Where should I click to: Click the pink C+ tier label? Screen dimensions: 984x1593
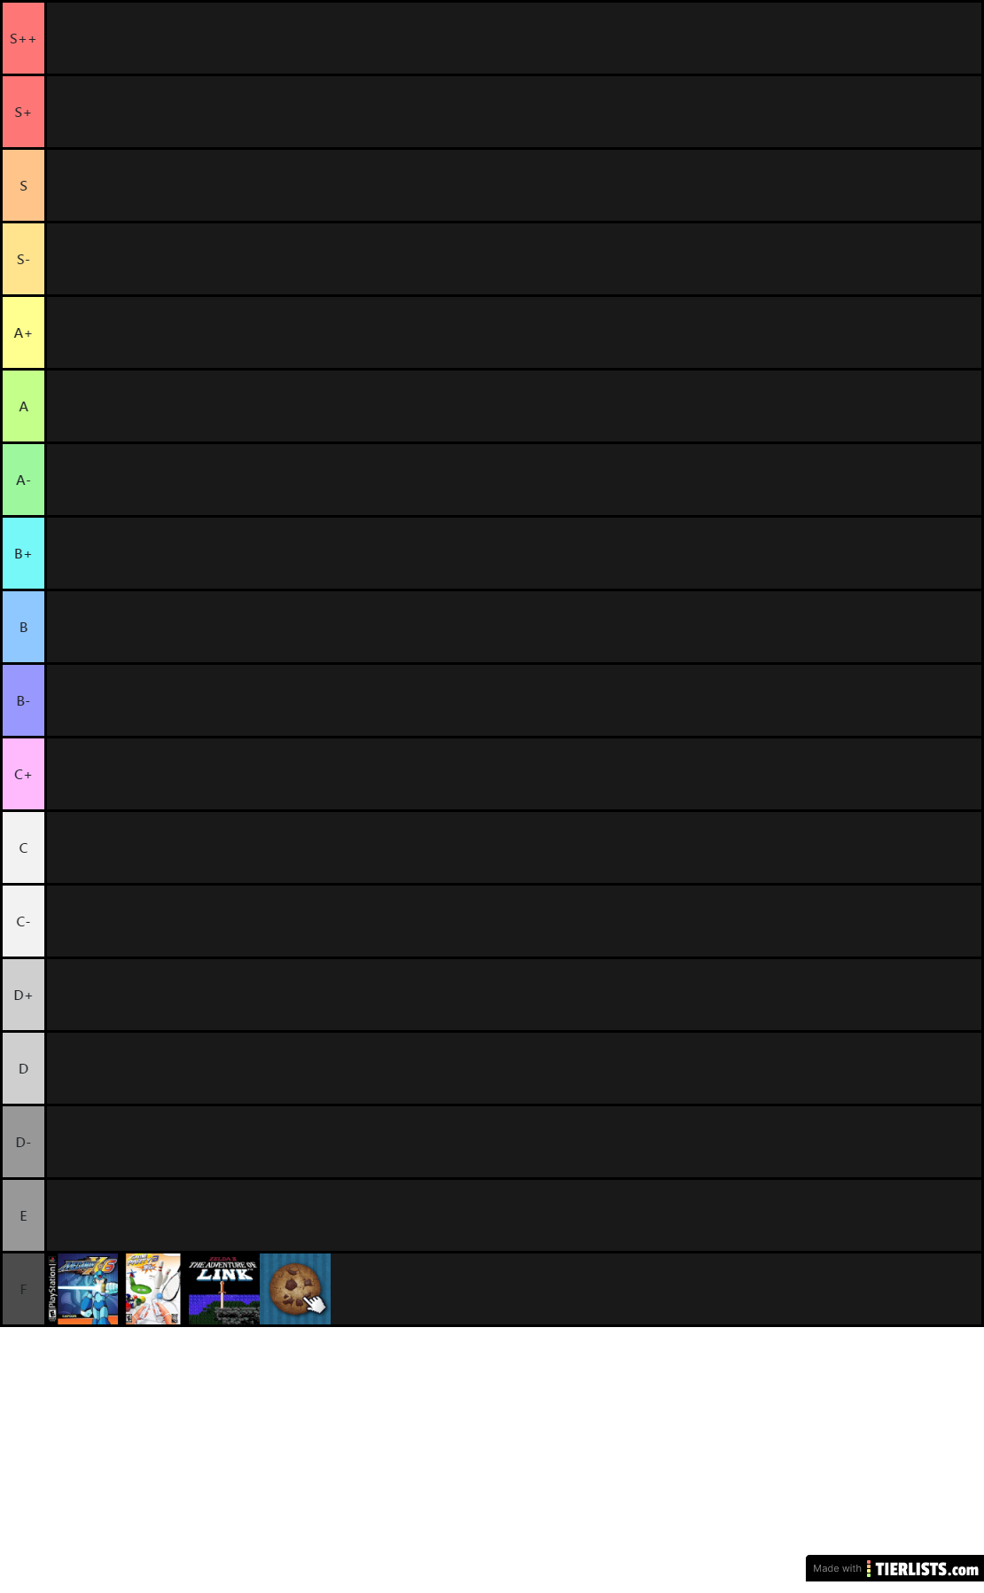coord(23,774)
